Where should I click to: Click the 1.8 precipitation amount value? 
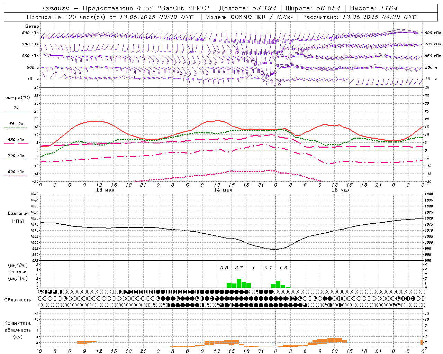tap(283, 268)
